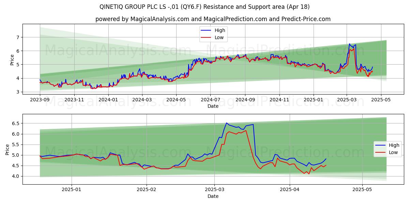Click 'High' in the top chart legend

[220, 30]
